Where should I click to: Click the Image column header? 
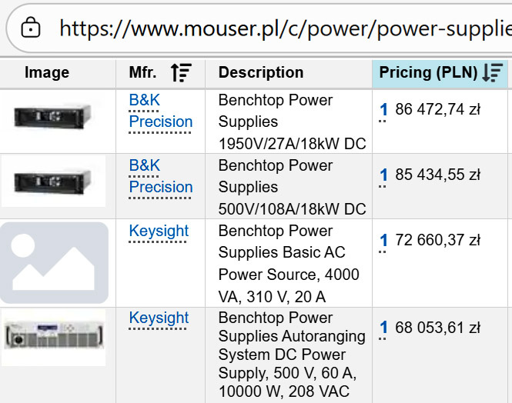47,73
